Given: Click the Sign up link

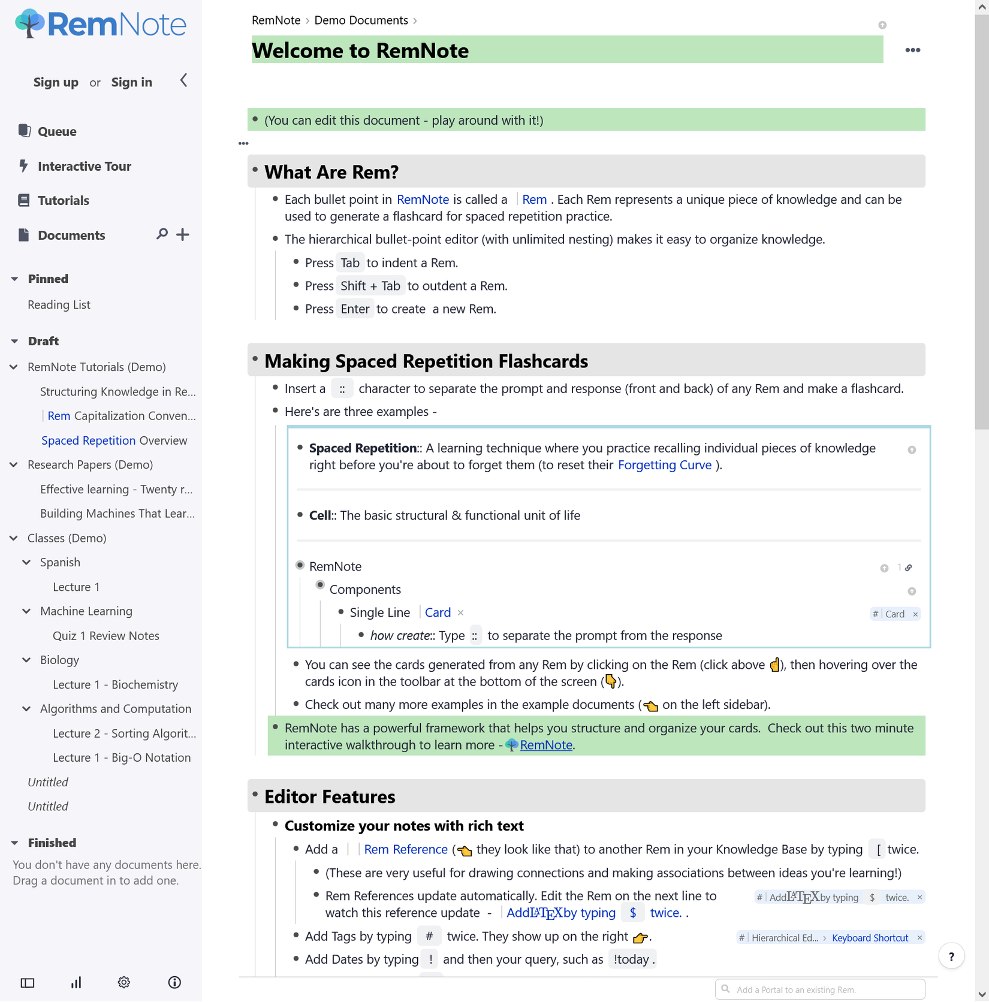Looking at the screenshot, I should pos(56,82).
